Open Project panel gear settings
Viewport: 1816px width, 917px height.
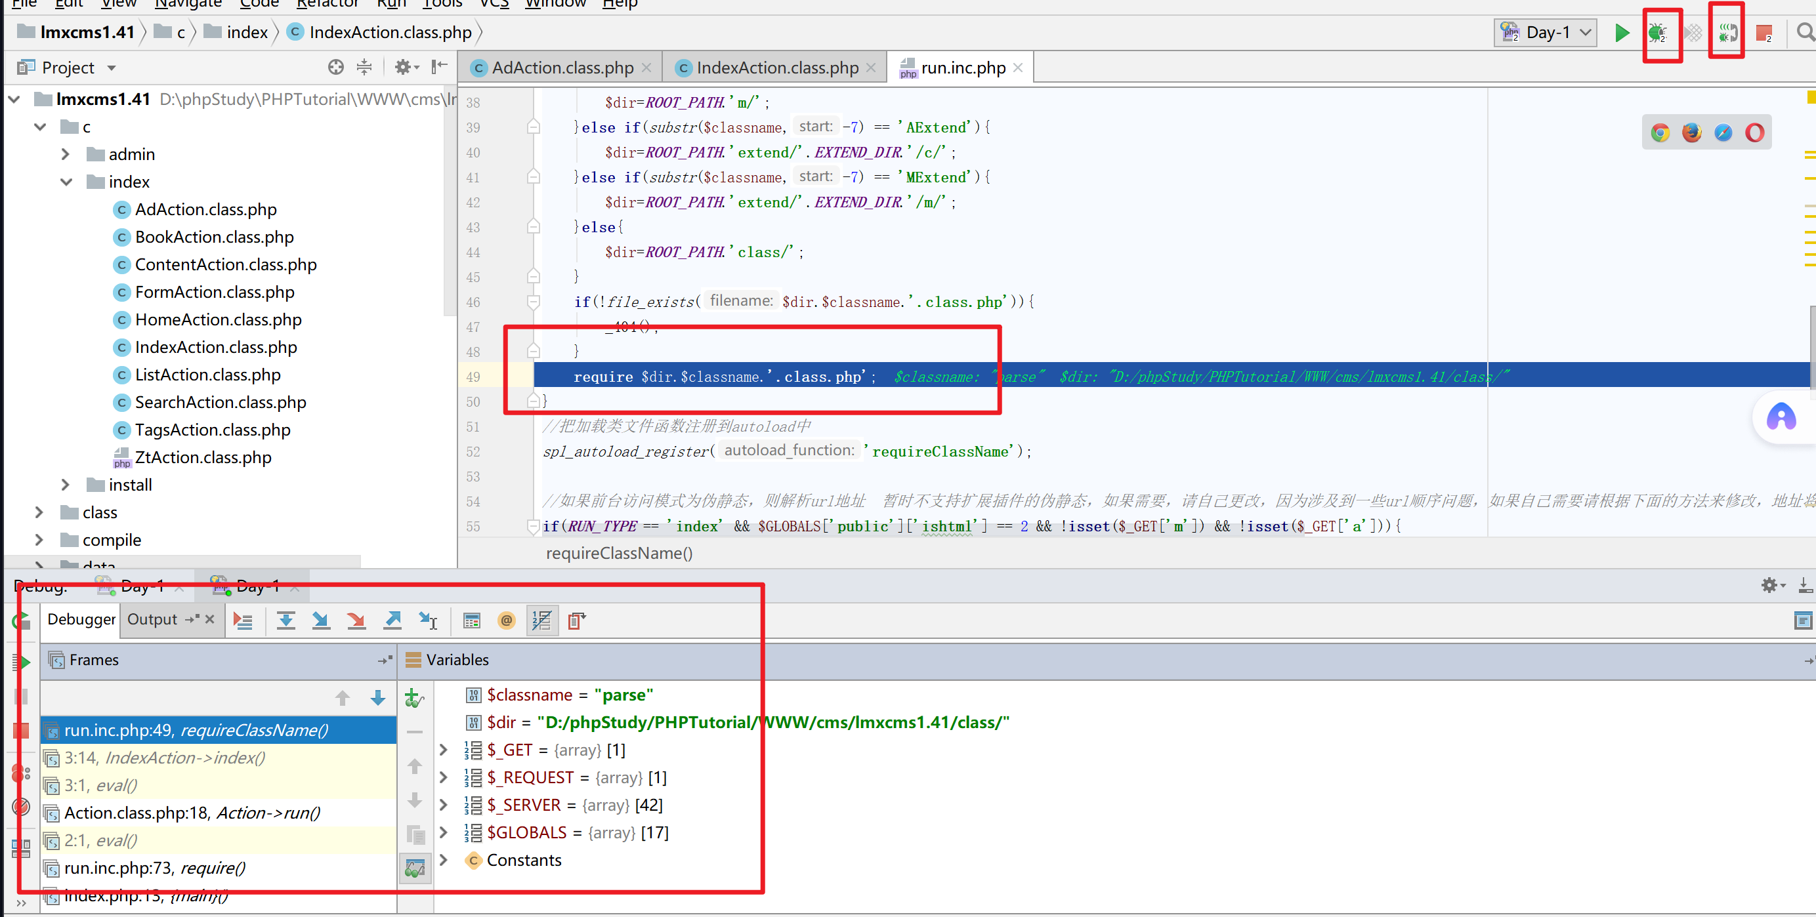pos(406,67)
